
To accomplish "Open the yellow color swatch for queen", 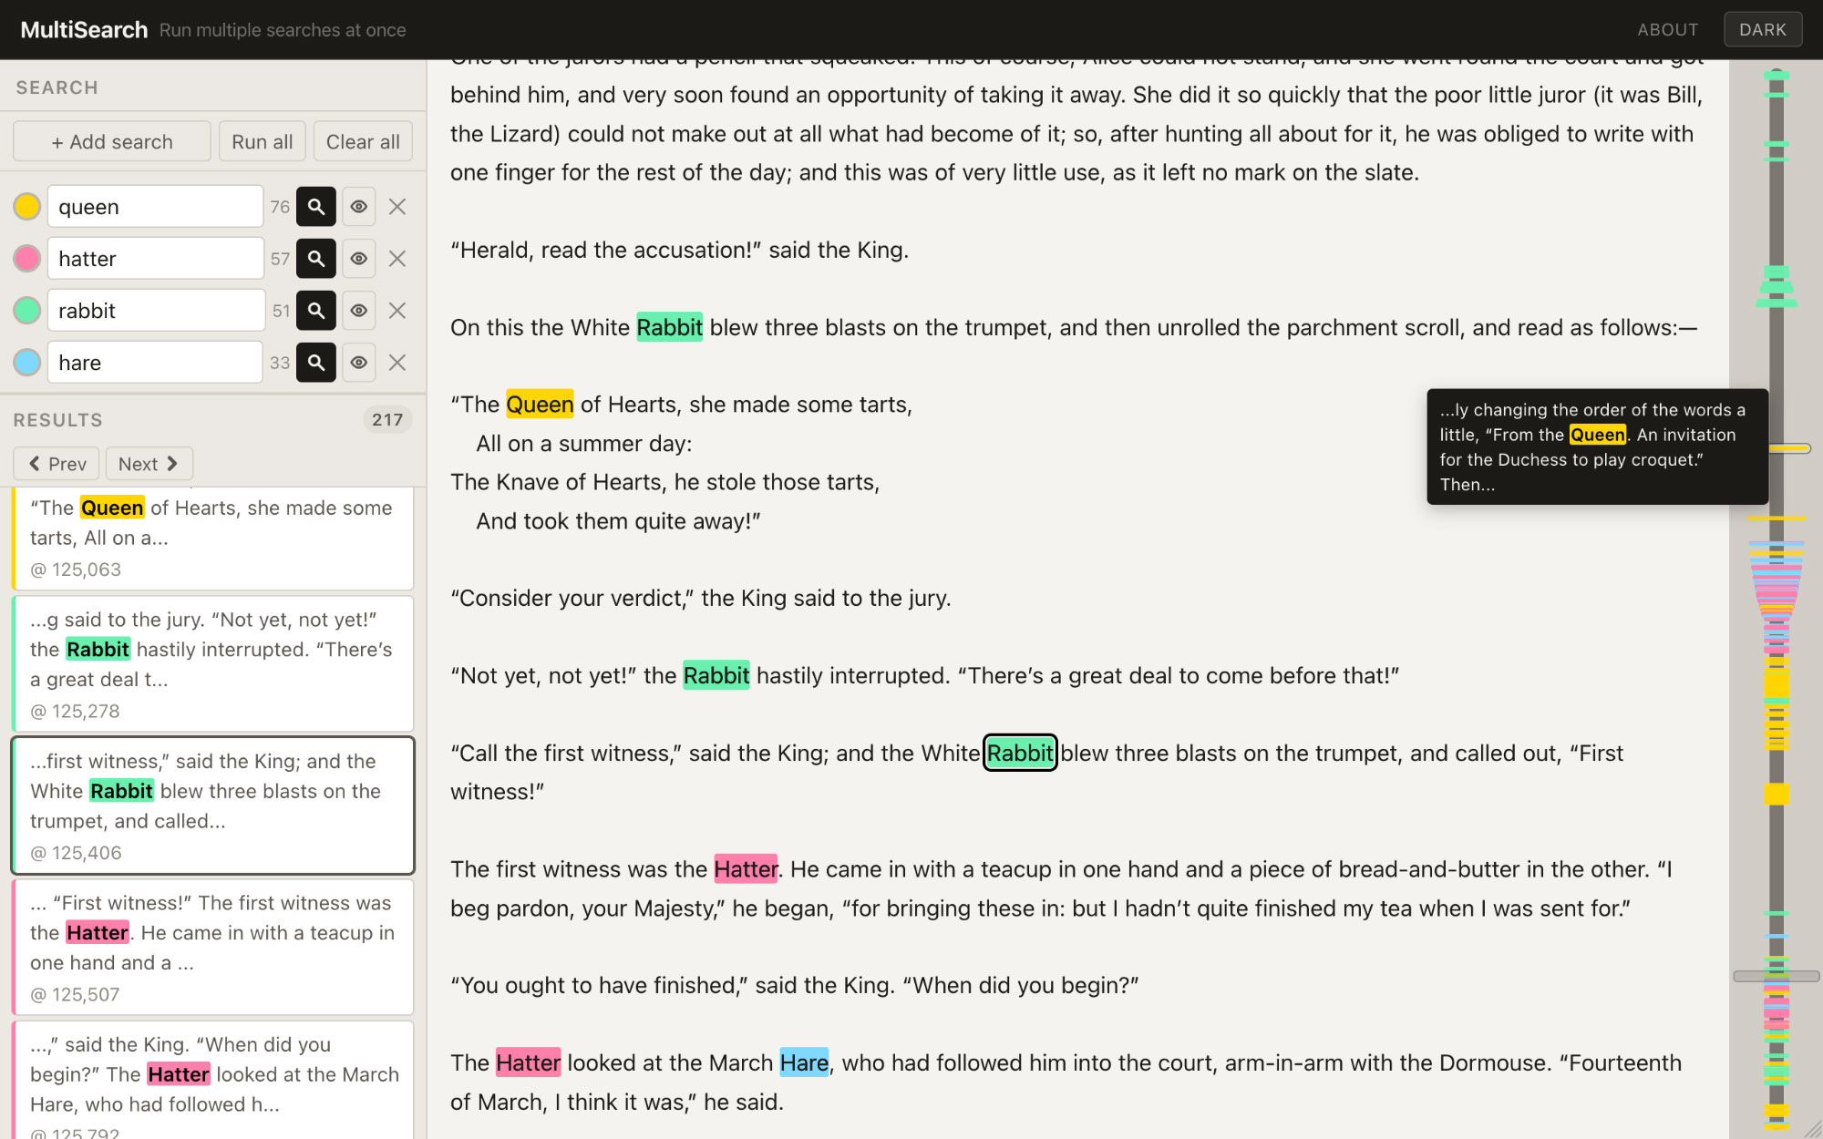I will coord(27,207).
